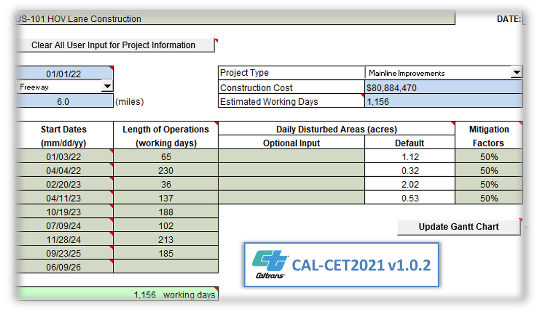Click the 50% mitigation factor in the 1.12 row
The image size is (541, 313).
[489, 156]
